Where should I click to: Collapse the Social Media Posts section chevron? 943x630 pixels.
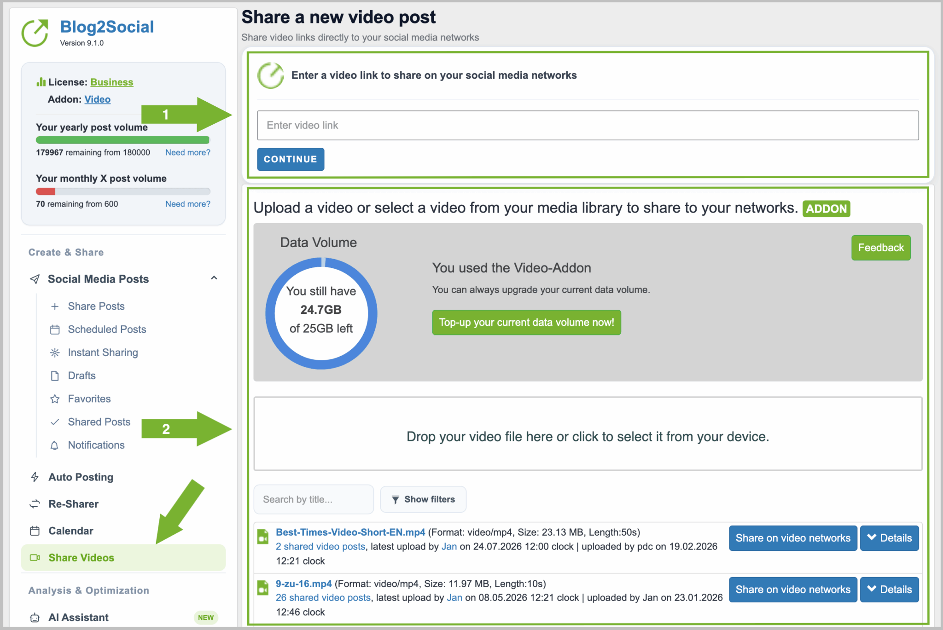[214, 278]
